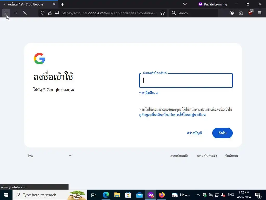Open the Windows Start menu
266x200 pixels.
point(6,195)
